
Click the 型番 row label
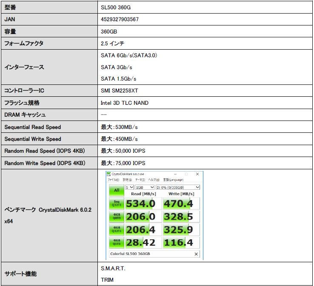[x=10, y=7]
